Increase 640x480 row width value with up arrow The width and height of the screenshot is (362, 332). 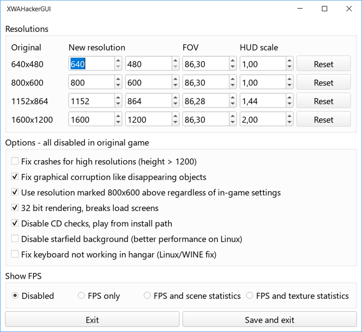[118, 61]
